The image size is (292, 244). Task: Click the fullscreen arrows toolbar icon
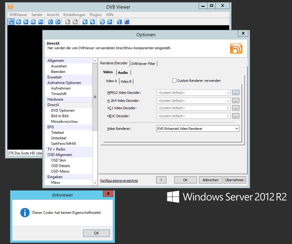click(18, 22)
